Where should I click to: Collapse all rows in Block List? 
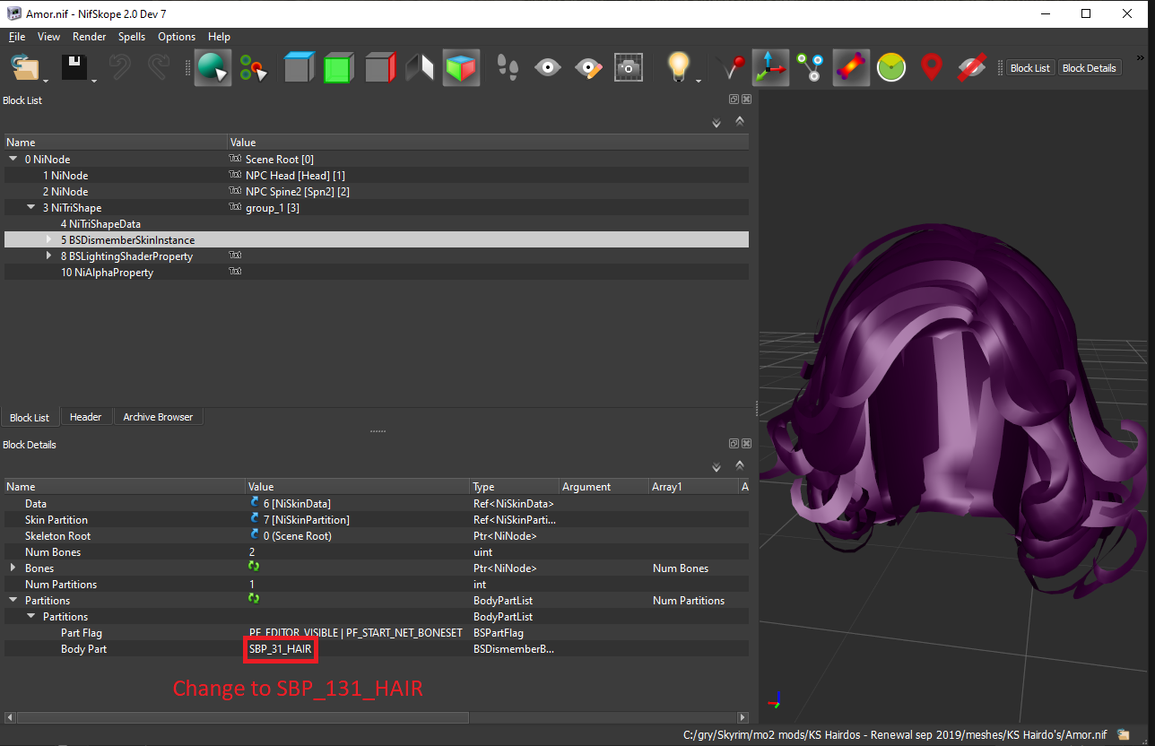(x=740, y=121)
